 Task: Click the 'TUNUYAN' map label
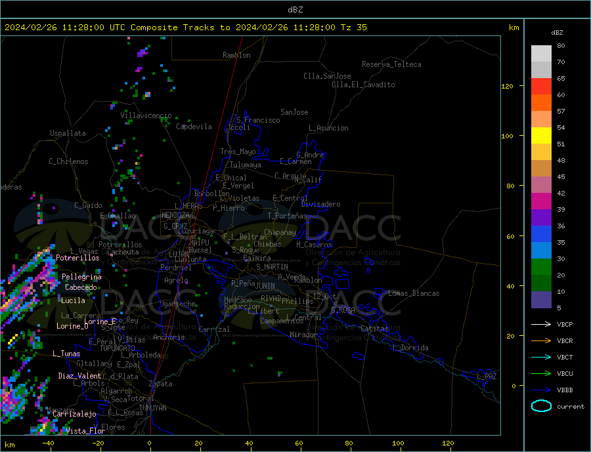click(x=152, y=408)
